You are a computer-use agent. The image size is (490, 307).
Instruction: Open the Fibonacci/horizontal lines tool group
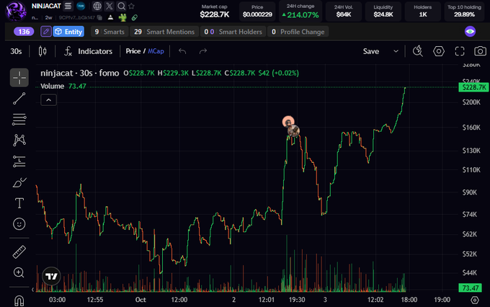19,120
